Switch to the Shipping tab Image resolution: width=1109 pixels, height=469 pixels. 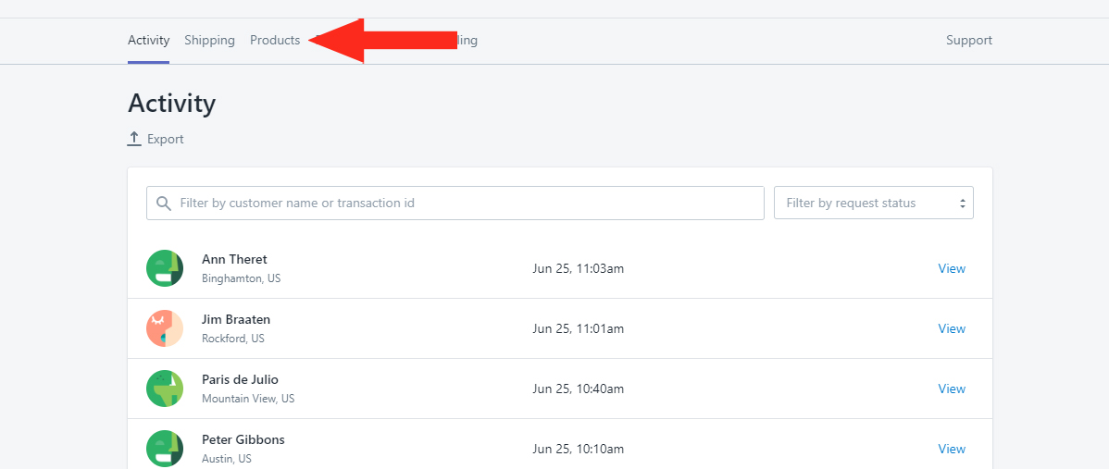coord(209,41)
